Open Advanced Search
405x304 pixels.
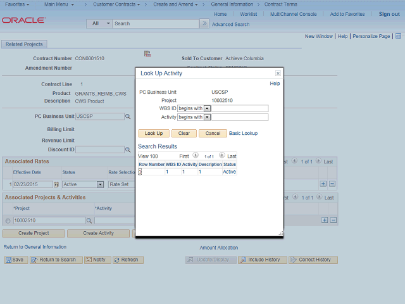click(230, 24)
